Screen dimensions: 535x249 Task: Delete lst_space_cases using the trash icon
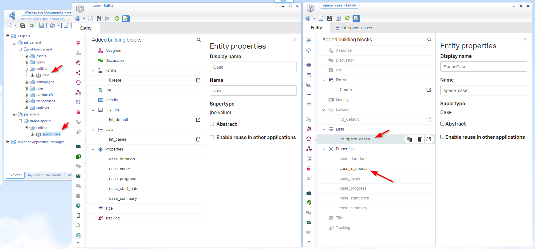[x=419, y=139]
